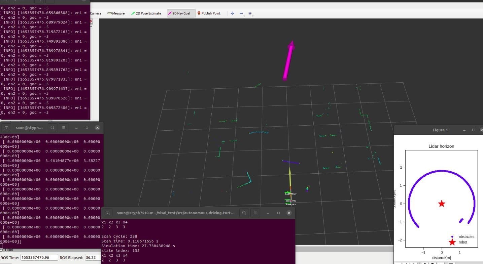Click the blue plus add-tool icon

coord(232,13)
